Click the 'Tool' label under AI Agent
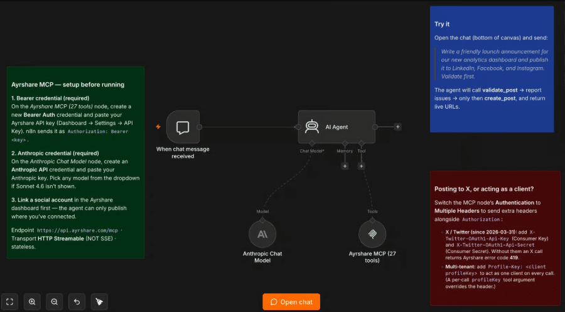Image resolution: width=565 pixels, height=312 pixels. (x=362, y=151)
